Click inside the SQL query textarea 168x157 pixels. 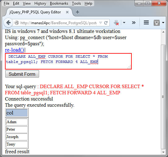(68, 61)
